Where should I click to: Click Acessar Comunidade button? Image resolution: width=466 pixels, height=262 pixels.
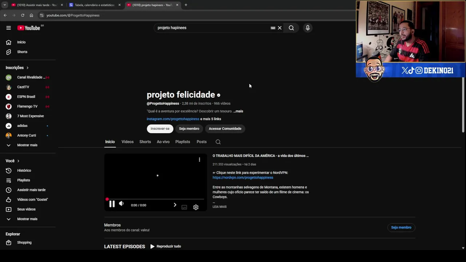tap(225, 129)
